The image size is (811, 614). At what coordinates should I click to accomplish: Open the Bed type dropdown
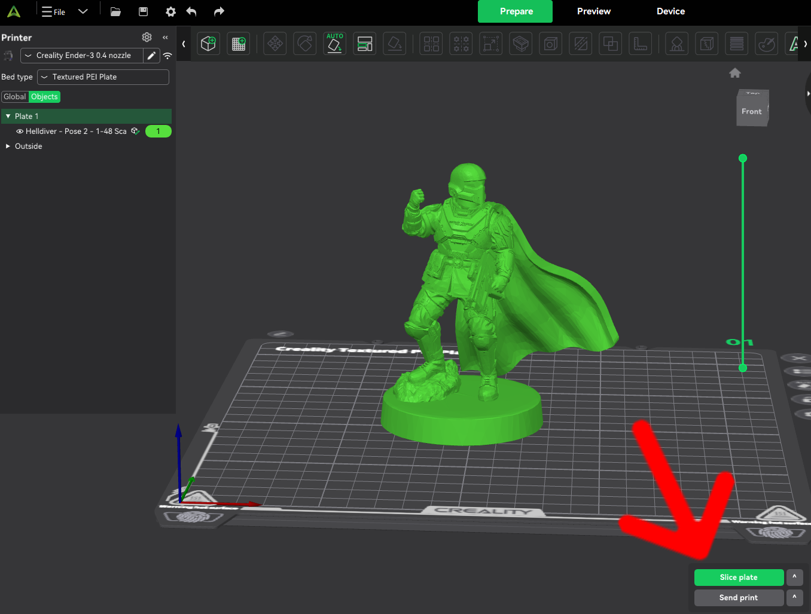click(x=103, y=77)
